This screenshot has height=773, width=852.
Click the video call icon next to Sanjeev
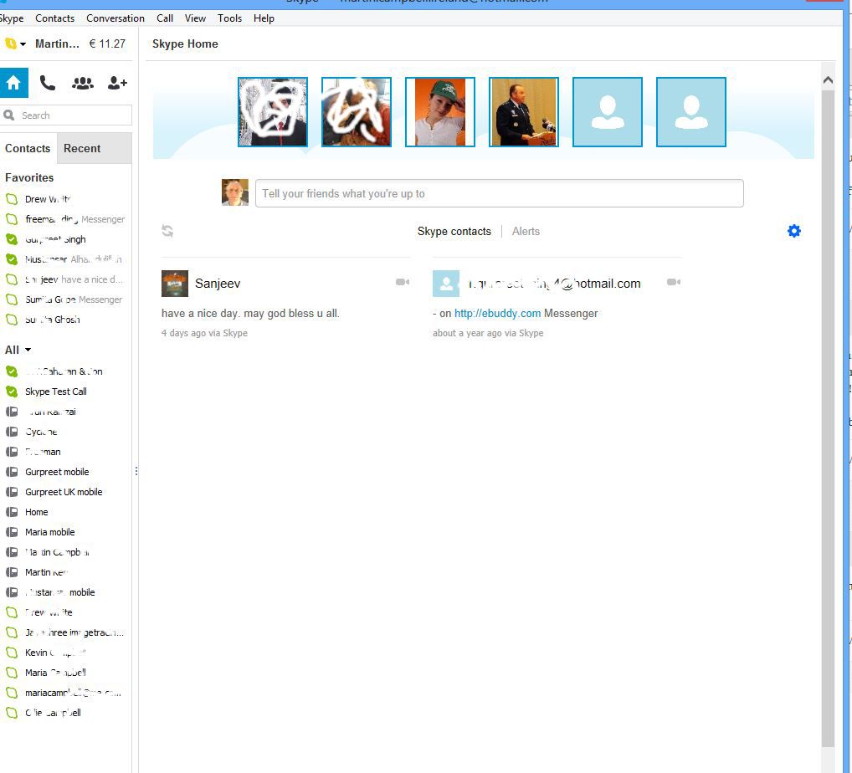pos(403,282)
